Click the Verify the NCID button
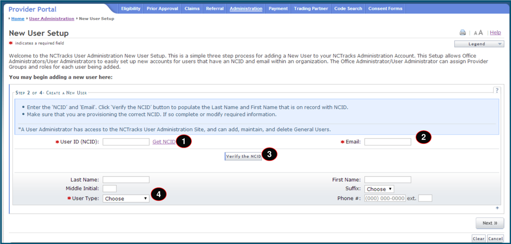The width and height of the screenshot is (511, 244). pyautogui.click(x=243, y=156)
